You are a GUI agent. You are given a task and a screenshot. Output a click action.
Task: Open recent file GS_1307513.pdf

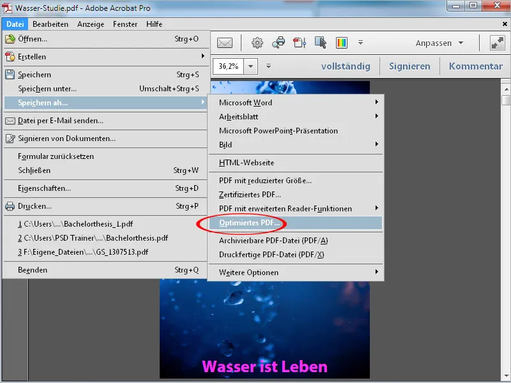click(105, 252)
